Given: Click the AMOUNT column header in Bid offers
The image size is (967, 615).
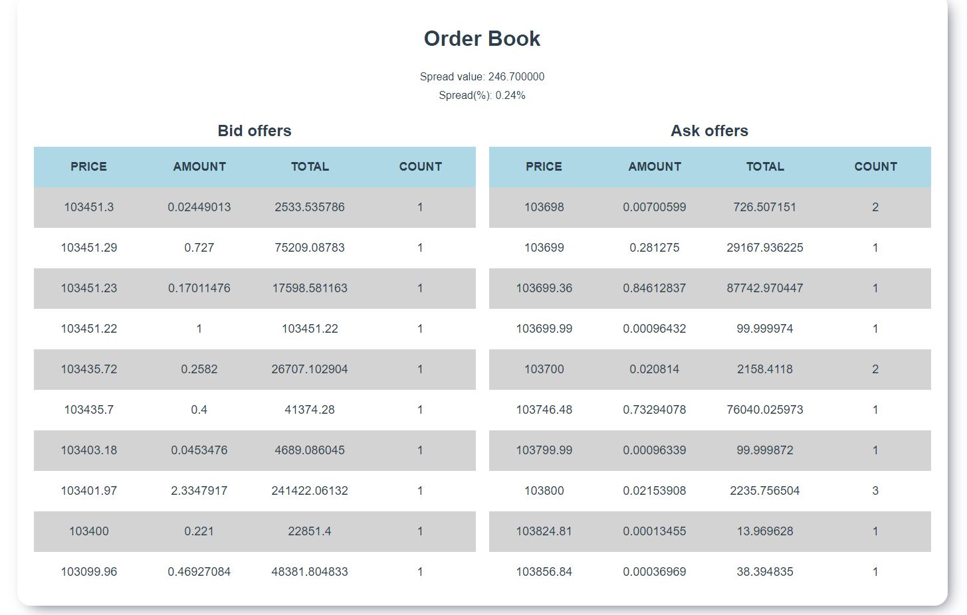Looking at the screenshot, I should point(199,167).
